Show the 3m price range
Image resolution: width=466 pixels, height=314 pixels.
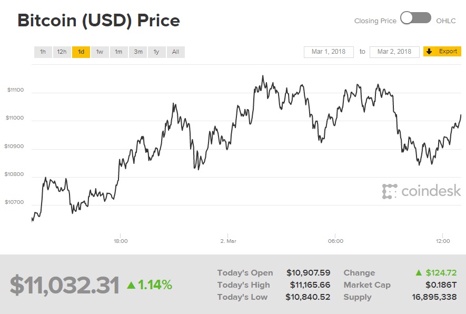138,52
